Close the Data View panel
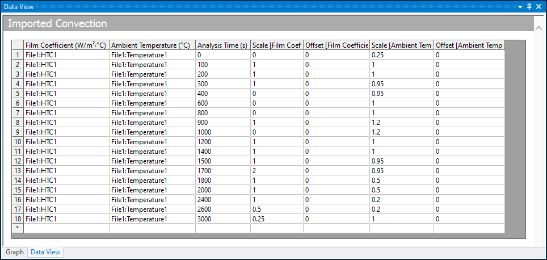 (538, 6)
